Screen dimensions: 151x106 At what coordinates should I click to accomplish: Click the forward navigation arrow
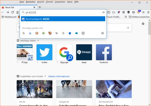pyautogui.click(x=8, y=12)
